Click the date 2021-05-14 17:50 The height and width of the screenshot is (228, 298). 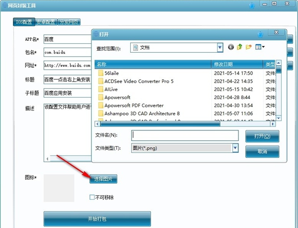pyautogui.click(x=233, y=73)
